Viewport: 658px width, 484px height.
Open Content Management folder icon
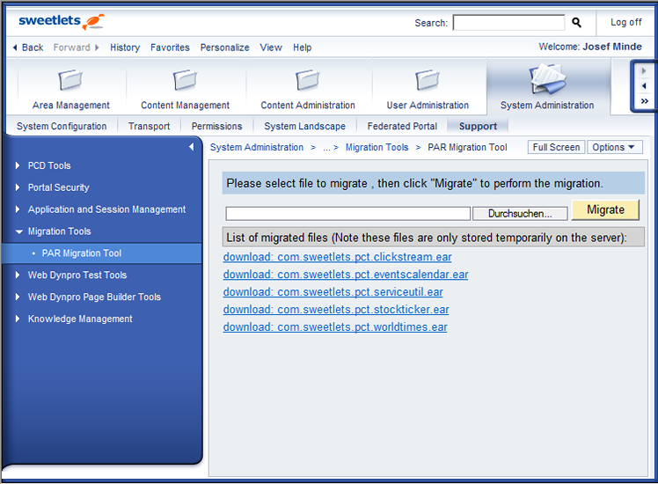[x=185, y=80]
